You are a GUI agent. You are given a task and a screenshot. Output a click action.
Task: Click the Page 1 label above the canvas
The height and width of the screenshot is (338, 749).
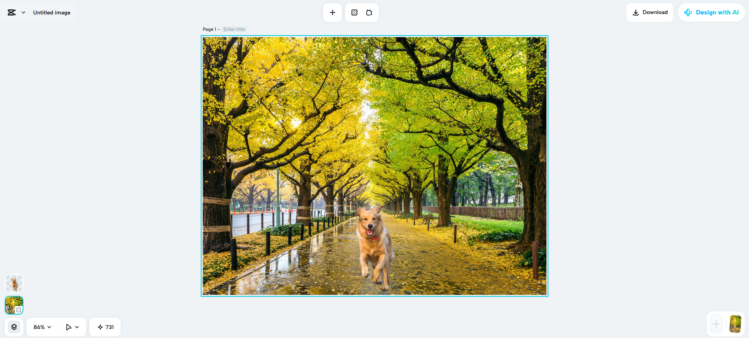click(210, 29)
